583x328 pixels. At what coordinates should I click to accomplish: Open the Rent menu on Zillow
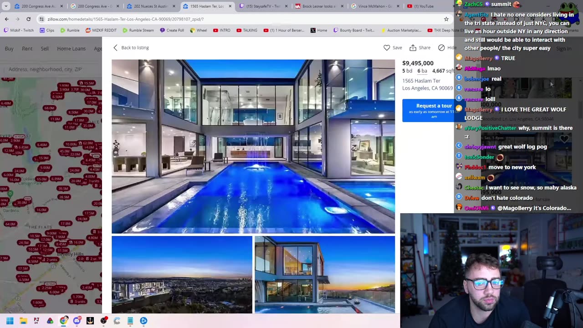pos(27,49)
